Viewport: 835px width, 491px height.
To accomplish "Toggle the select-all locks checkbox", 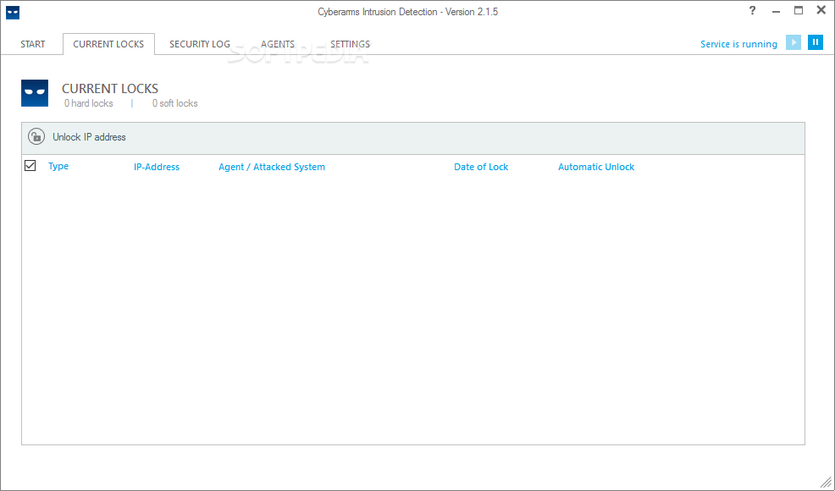I will pyautogui.click(x=30, y=166).
